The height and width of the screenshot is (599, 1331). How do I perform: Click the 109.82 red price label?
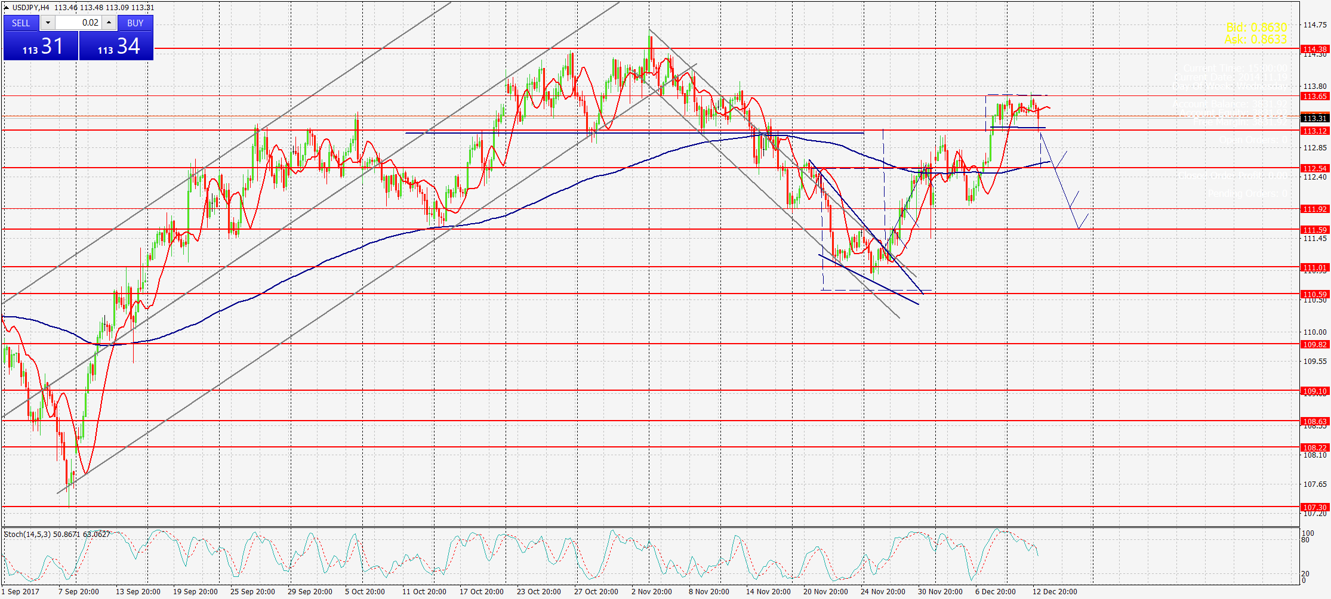tap(1315, 344)
